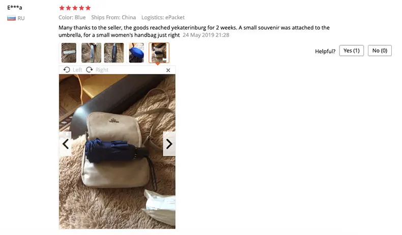Mark review helpful with Yes (1)
This screenshot has width=402, height=235.
click(352, 50)
